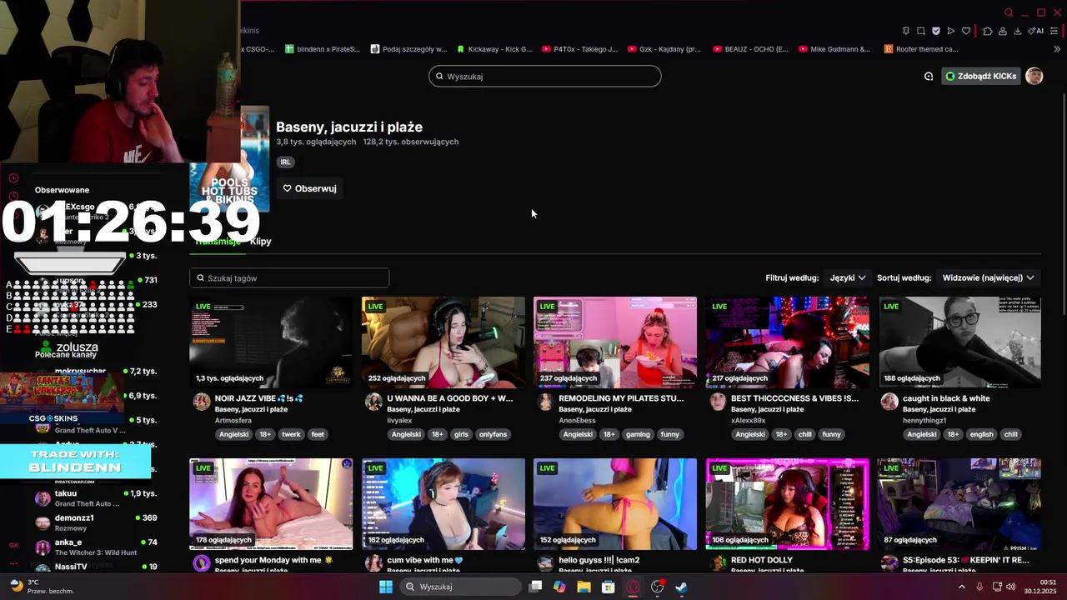Open the browser tab search icon
This screenshot has width=1067, height=600.
1009,12
